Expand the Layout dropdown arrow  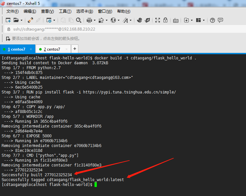pos(204,20)
